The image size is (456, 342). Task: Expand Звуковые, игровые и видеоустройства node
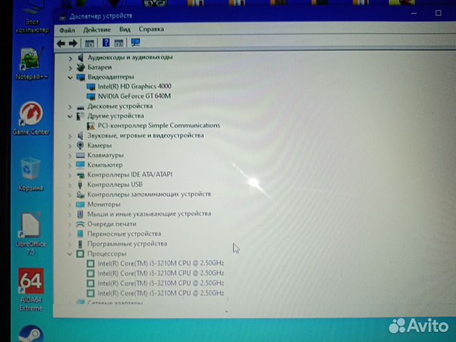click(70, 136)
